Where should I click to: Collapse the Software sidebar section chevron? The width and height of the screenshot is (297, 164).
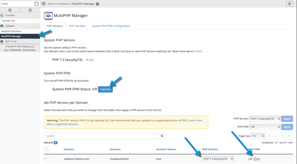[37, 26]
